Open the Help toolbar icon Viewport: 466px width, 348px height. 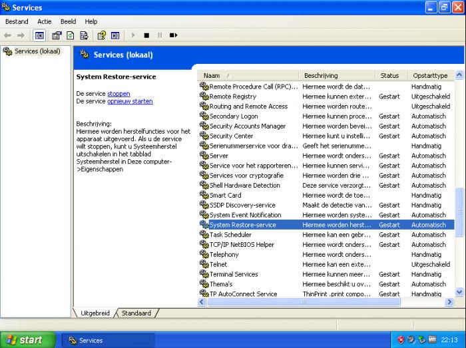101,36
